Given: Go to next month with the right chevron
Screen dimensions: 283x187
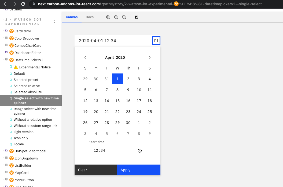Looking at the screenshot, I should coord(150,57).
